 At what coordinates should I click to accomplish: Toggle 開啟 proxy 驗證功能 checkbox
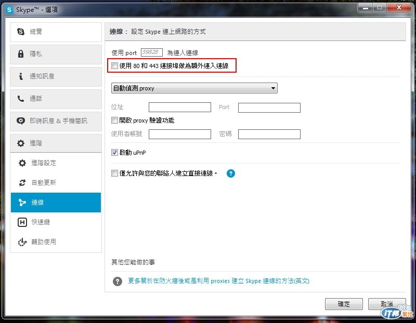[x=114, y=120]
